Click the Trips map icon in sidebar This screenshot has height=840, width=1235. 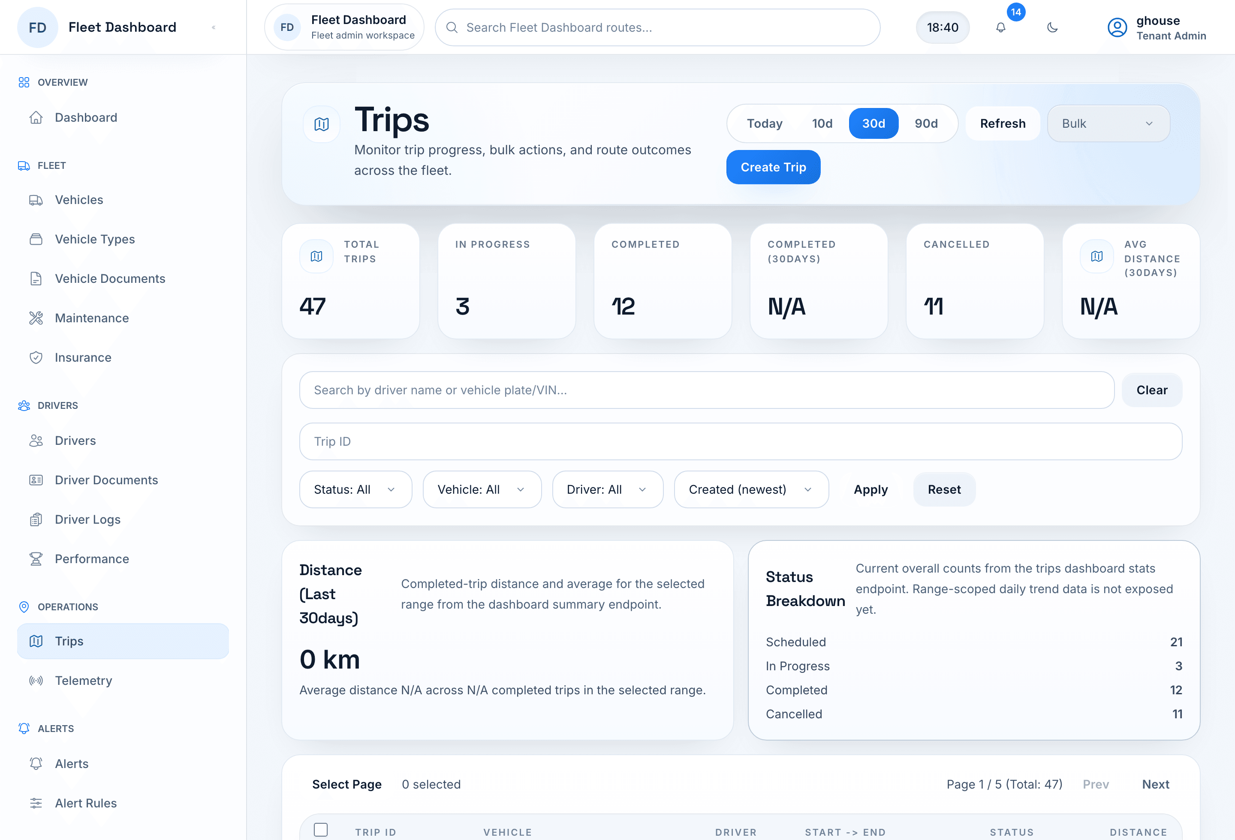coord(36,642)
